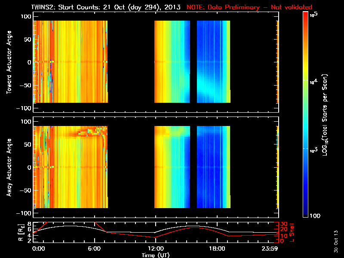
Task: Select the 12:00 time tick label
Action: tap(155, 249)
